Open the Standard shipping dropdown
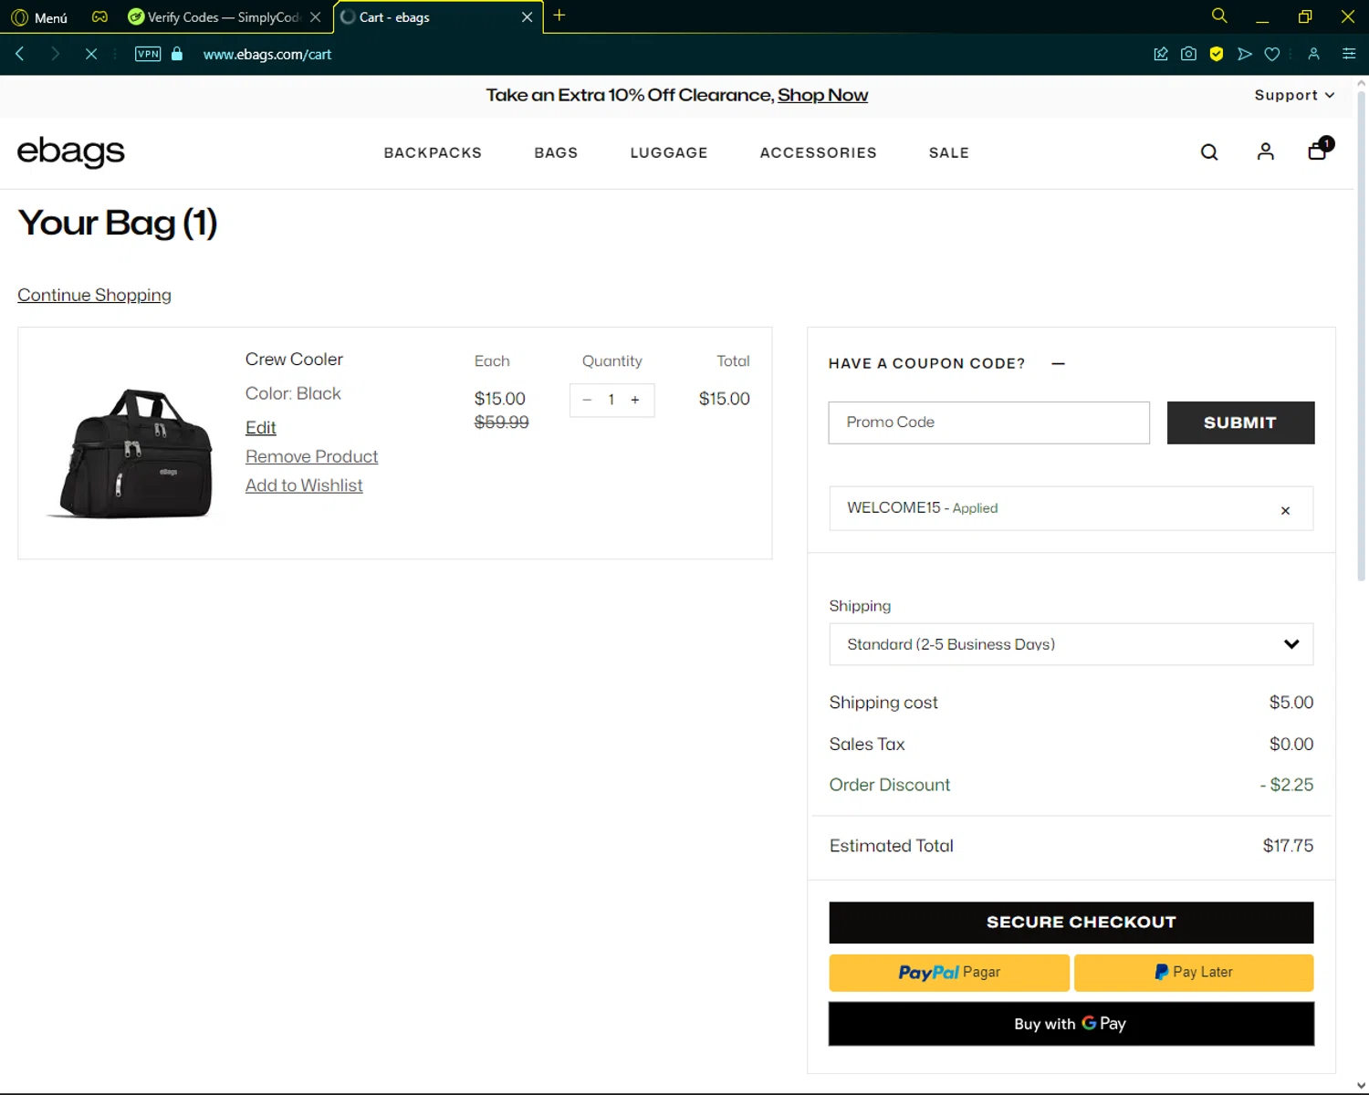The width and height of the screenshot is (1369, 1095). click(1071, 644)
